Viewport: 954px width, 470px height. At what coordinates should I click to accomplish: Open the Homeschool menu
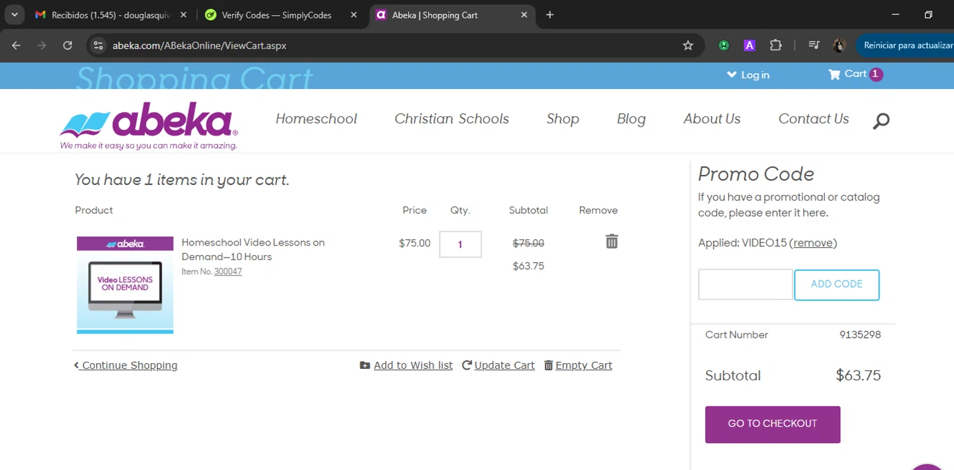pos(316,119)
